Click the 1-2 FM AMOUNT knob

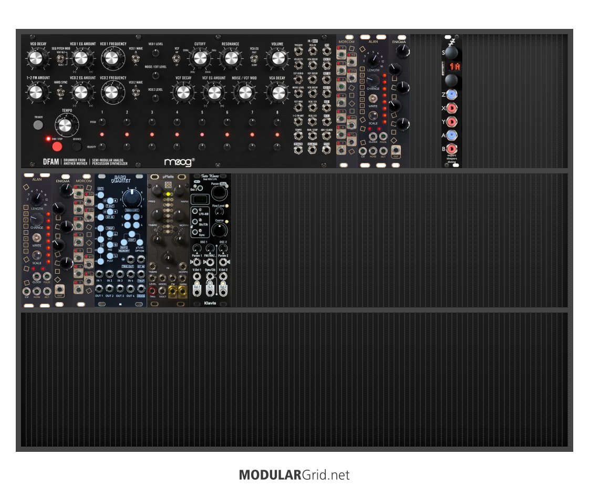pos(36,92)
